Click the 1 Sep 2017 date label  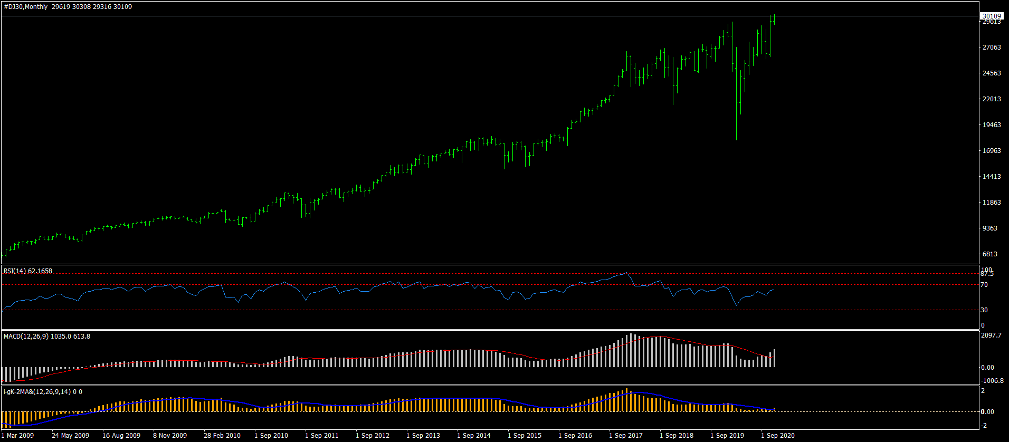point(626,436)
